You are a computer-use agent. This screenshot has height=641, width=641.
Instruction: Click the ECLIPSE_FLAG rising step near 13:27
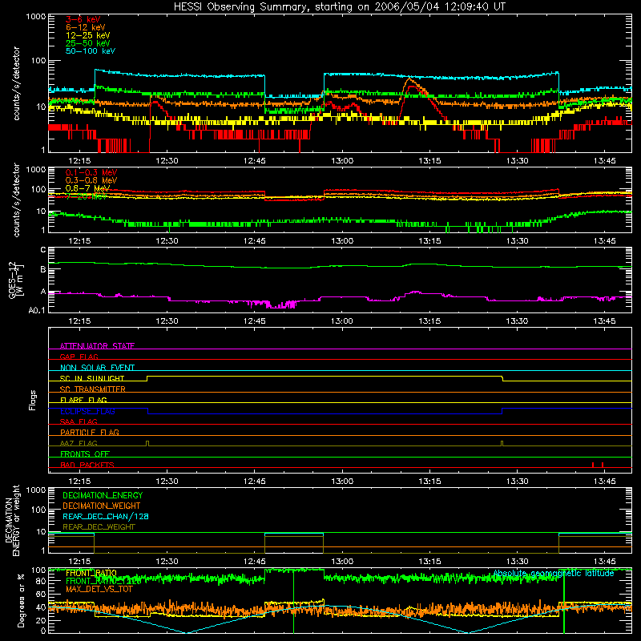[502, 411]
